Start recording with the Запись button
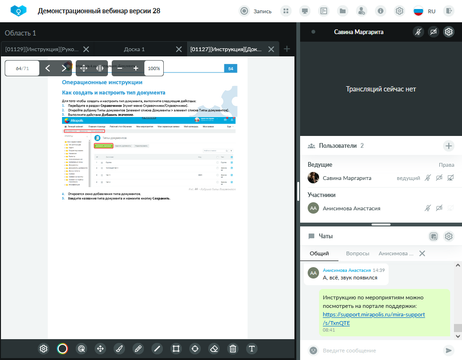Image resolution: width=462 pixels, height=360 pixels. coord(255,11)
